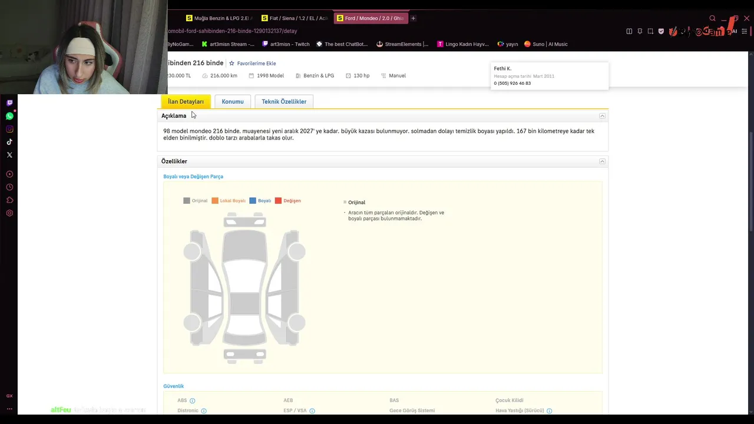Image resolution: width=754 pixels, height=424 pixels.
Task: Click the Güvenlik section heading
Action: tap(174, 386)
